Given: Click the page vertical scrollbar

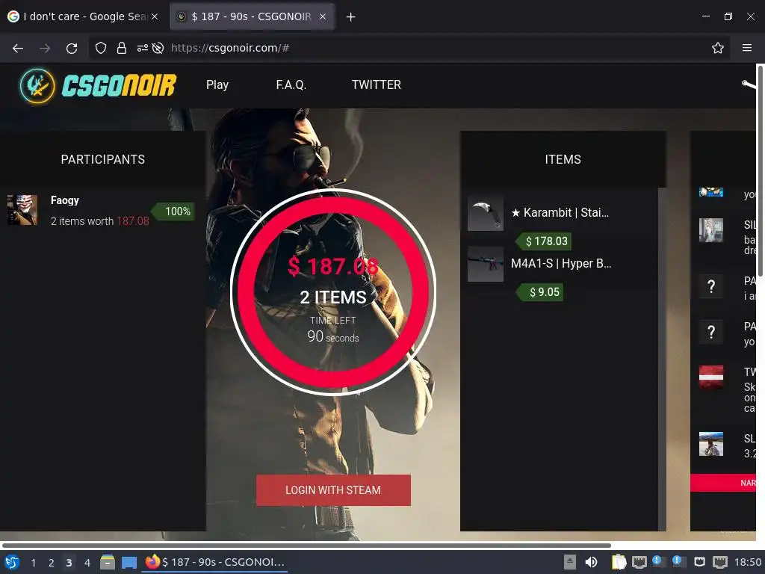Looking at the screenshot, I should pos(761,171).
